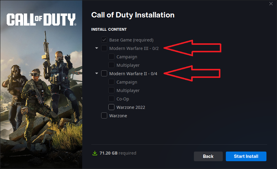The width and height of the screenshot is (277, 169).
Task: Click the 71.20 GB required text
Action: [118, 153]
